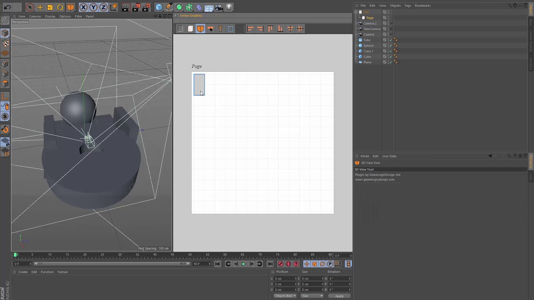Select the Live Selection tool

[30, 7]
